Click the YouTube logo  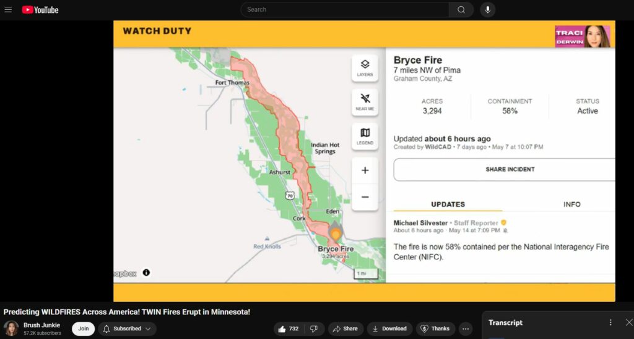click(x=40, y=10)
